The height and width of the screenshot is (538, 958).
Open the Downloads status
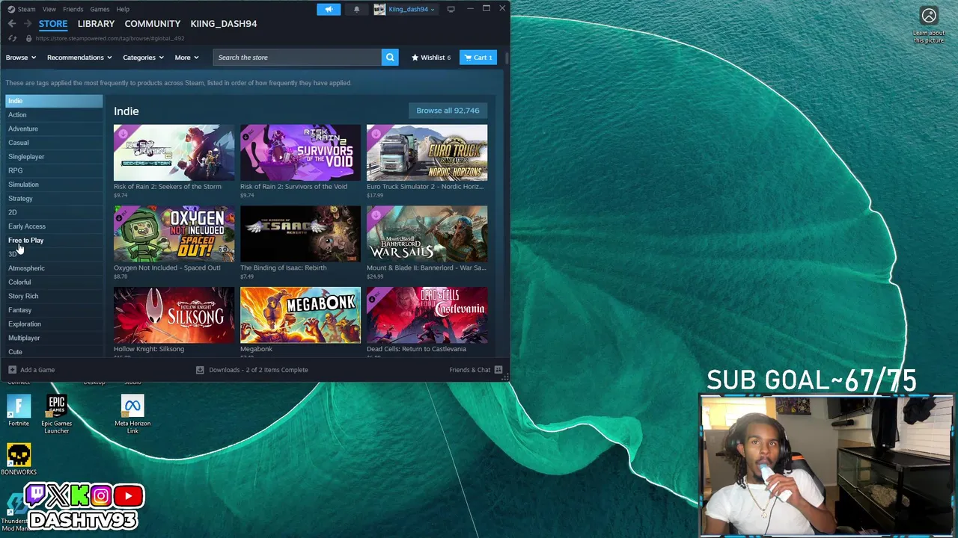pyautogui.click(x=251, y=370)
